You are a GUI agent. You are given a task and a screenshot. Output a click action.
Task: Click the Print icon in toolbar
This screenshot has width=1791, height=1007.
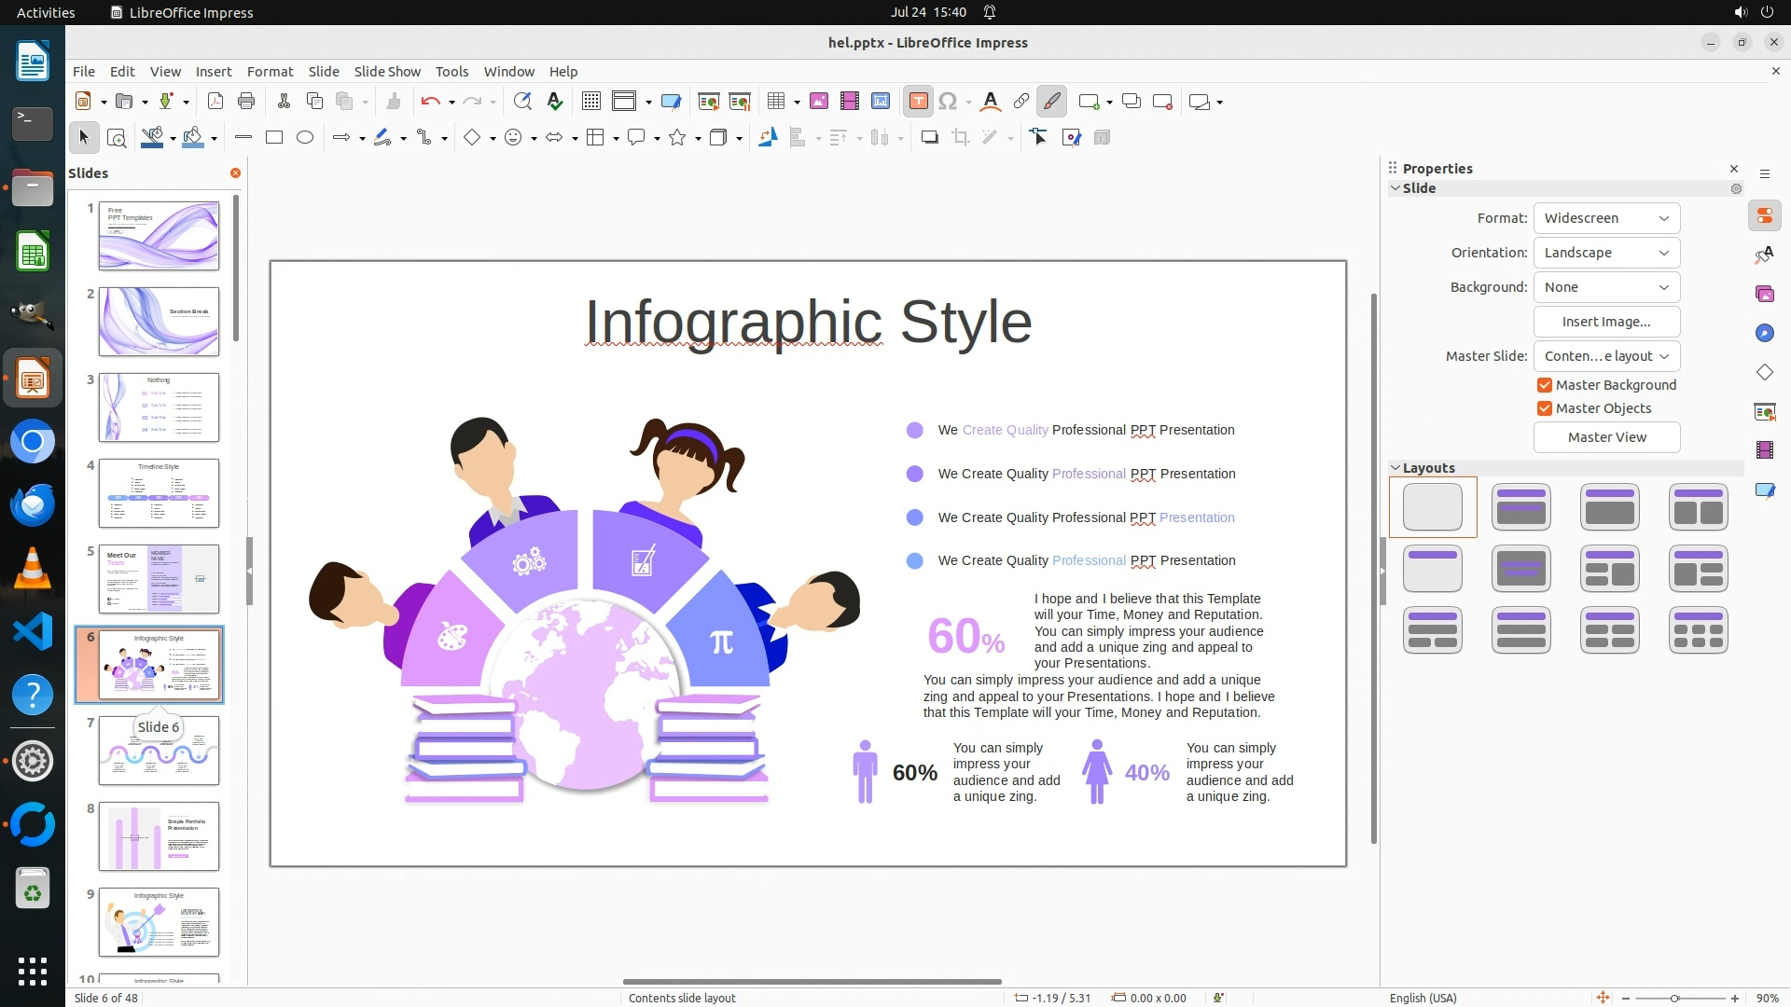click(x=246, y=102)
